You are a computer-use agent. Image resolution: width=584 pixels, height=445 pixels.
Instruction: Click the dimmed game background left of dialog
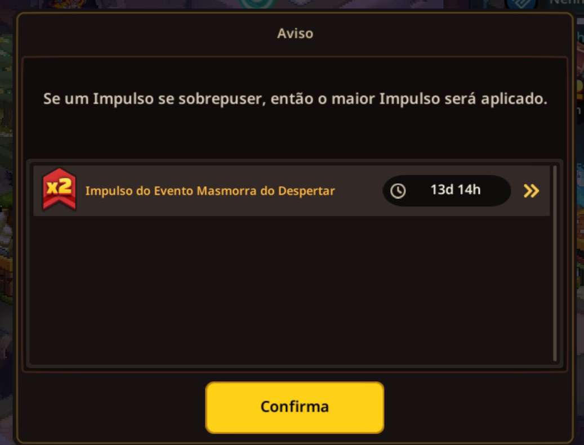tap(7, 223)
